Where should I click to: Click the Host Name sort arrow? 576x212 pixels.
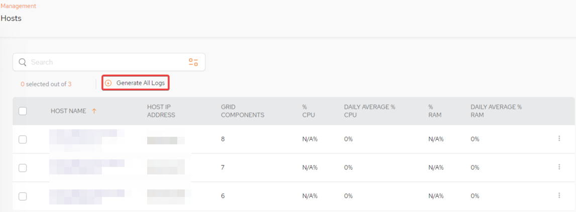(94, 111)
